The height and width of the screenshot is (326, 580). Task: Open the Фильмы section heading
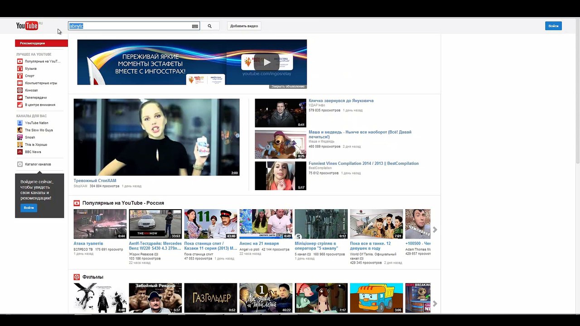pyautogui.click(x=93, y=277)
